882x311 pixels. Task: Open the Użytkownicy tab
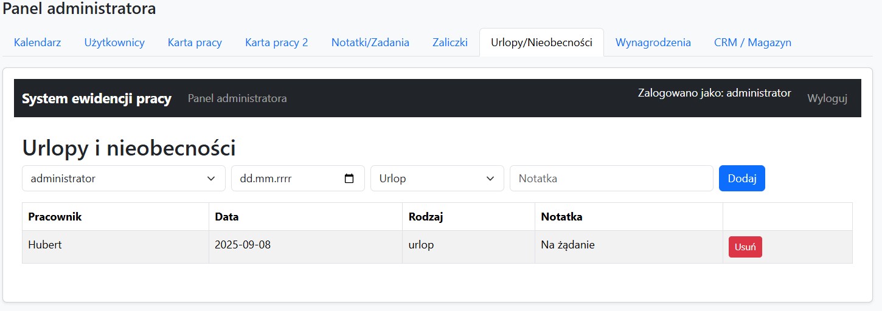coord(114,43)
